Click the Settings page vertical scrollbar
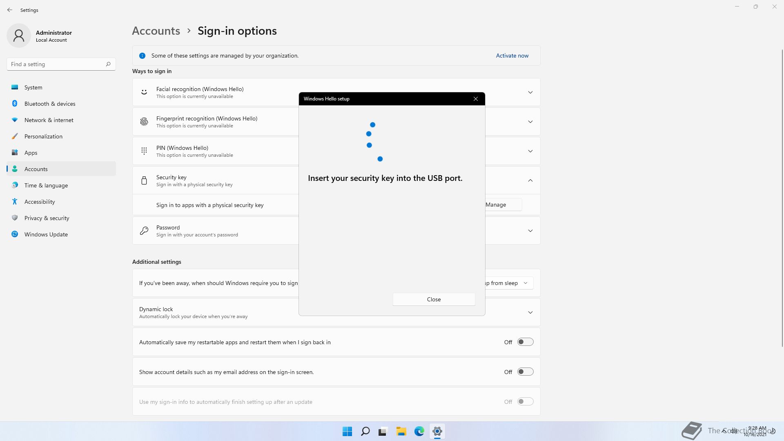The image size is (784, 441). pyautogui.click(x=782, y=198)
